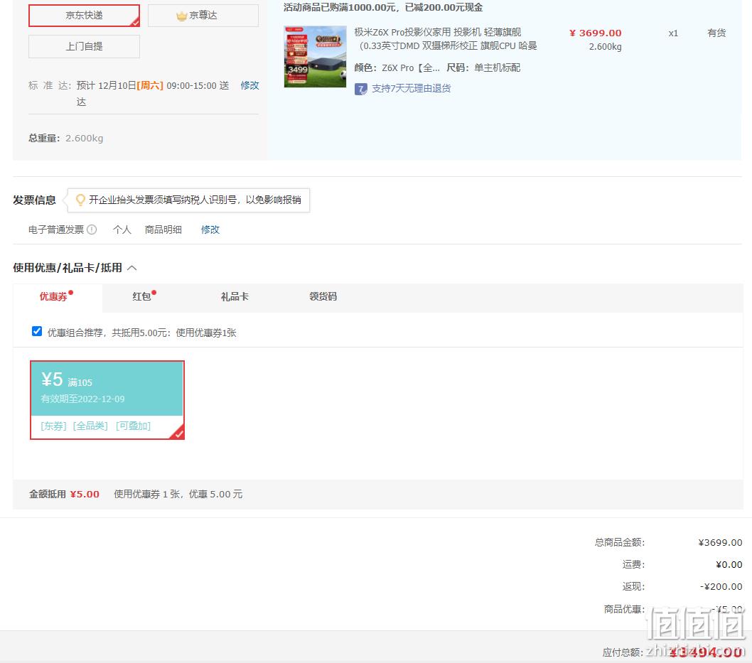
Task: Click info icon beside 电子普通发票
Action: [92, 230]
